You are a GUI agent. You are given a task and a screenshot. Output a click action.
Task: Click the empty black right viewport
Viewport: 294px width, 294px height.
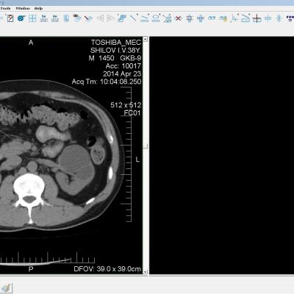point(222,155)
